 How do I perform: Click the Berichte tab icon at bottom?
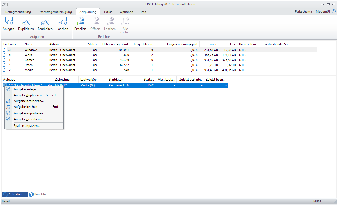click(x=31, y=194)
